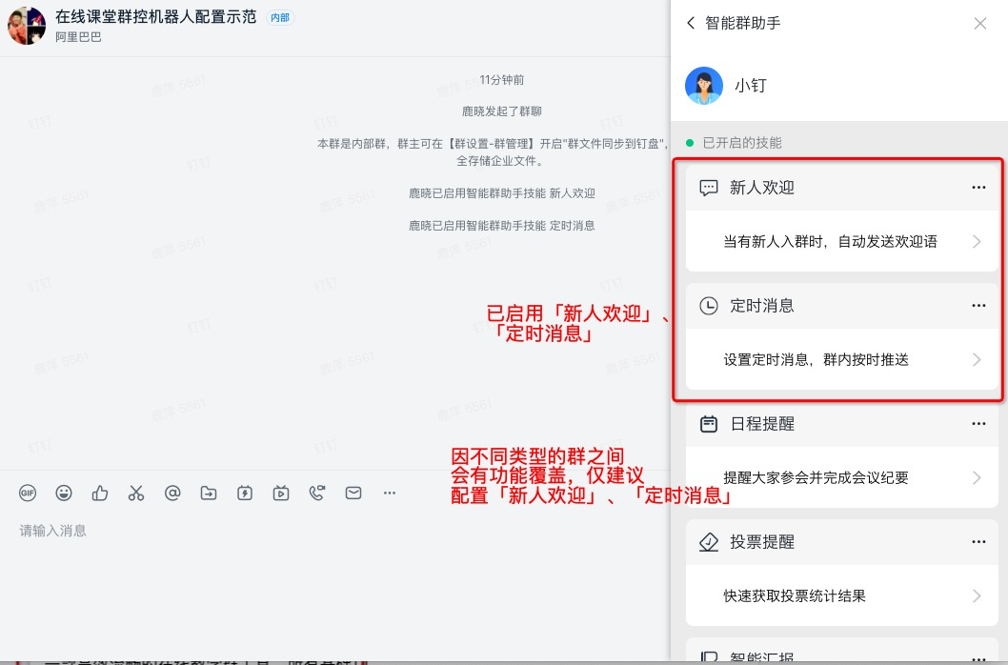This screenshot has height=665, width=1008.
Task: Open the more menu for 投票提醒
Action: pos(979,542)
